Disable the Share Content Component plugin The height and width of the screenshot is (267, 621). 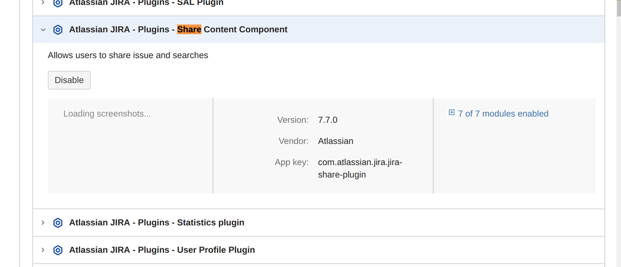(69, 80)
